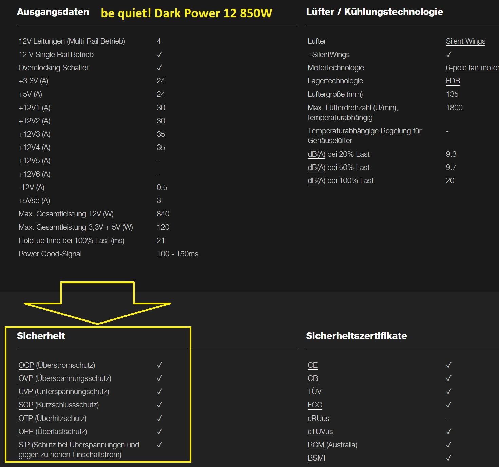Open the FCC certificate link

[315, 405]
